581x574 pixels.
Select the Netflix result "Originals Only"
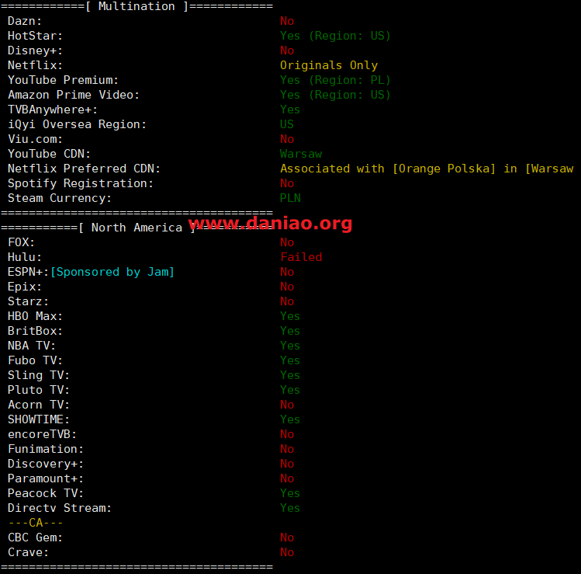pos(329,66)
